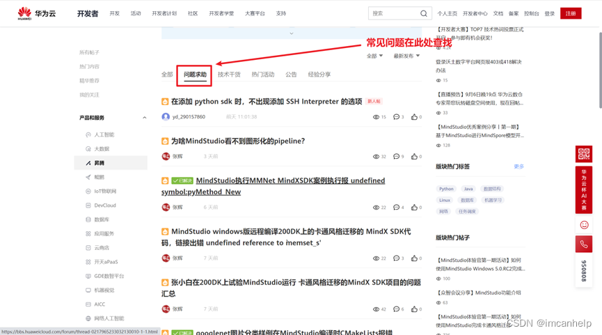Open the Huawei Cloud logo homepage
602x335 pixels.
tap(36, 13)
